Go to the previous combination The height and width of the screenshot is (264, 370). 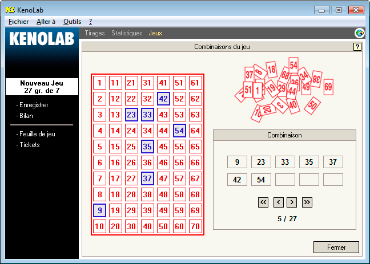(x=278, y=202)
